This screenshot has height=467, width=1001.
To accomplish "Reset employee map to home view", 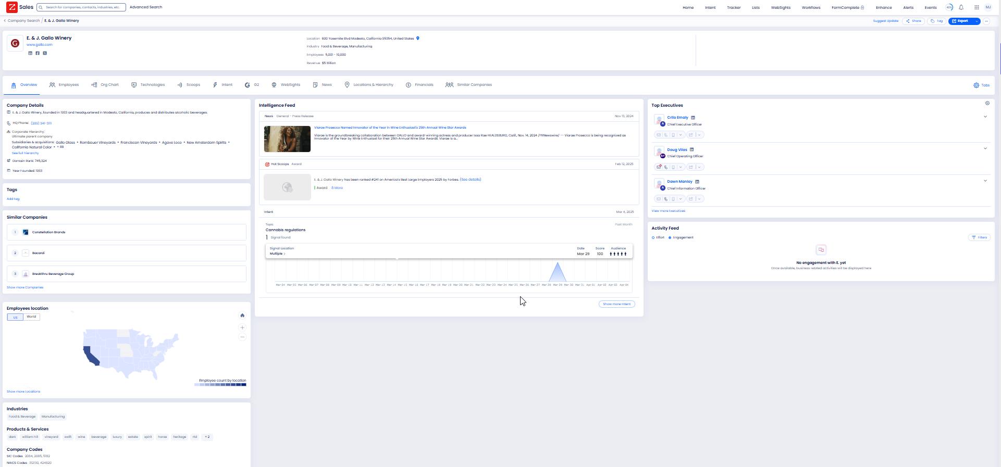I will pyautogui.click(x=242, y=315).
